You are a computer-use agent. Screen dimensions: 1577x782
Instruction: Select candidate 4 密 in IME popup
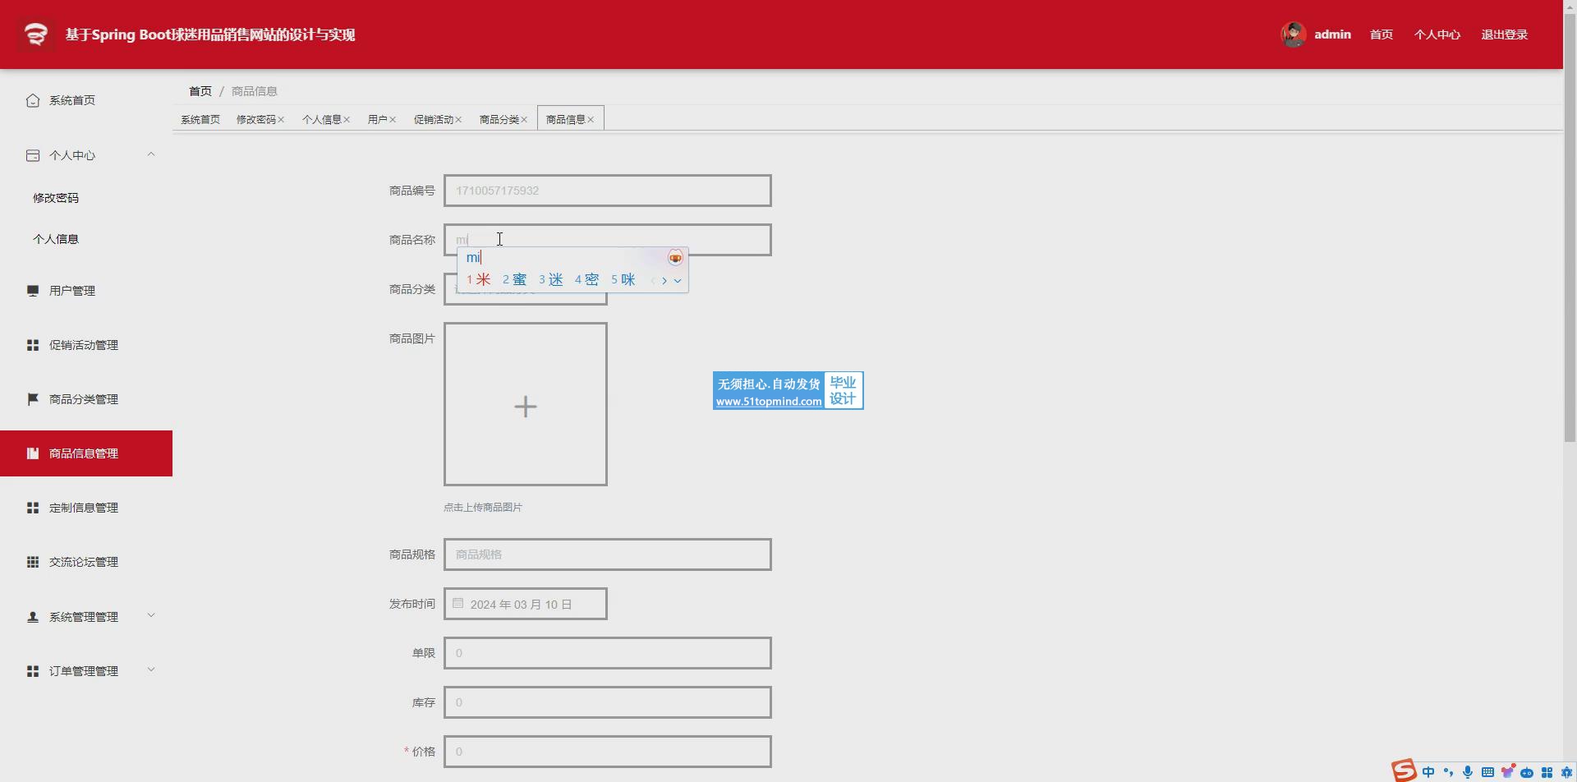(x=587, y=280)
